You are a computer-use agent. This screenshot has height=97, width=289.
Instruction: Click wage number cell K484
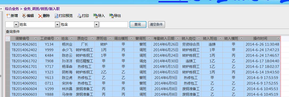point(49,55)
